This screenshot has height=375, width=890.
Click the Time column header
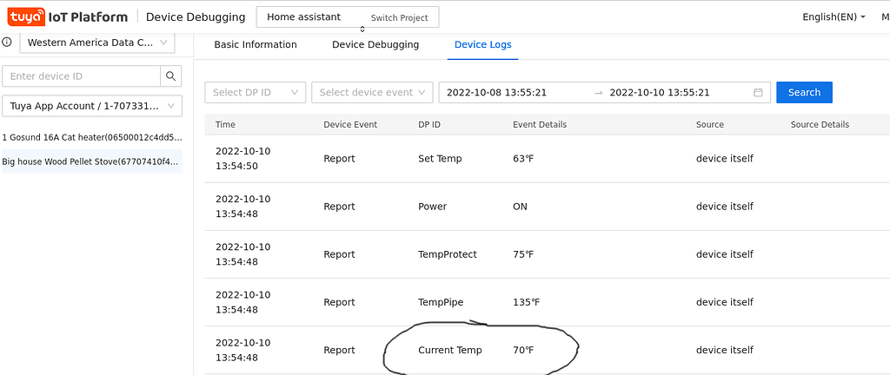(x=225, y=125)
